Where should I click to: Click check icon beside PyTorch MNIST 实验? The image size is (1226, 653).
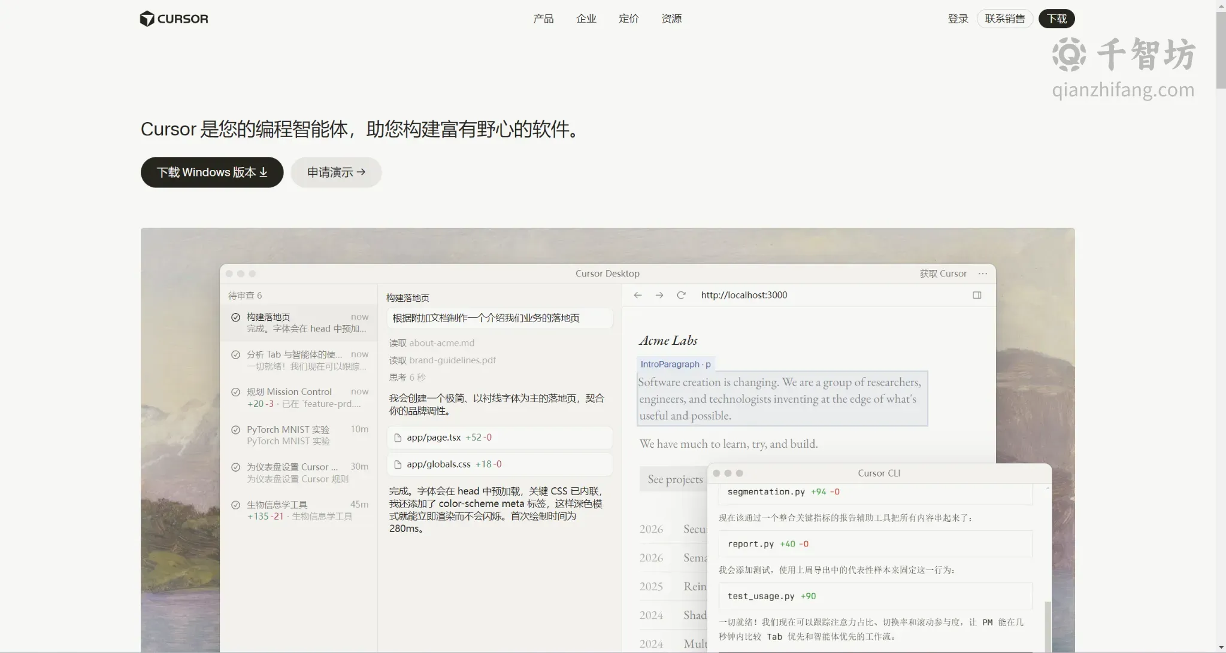(235, 430)
